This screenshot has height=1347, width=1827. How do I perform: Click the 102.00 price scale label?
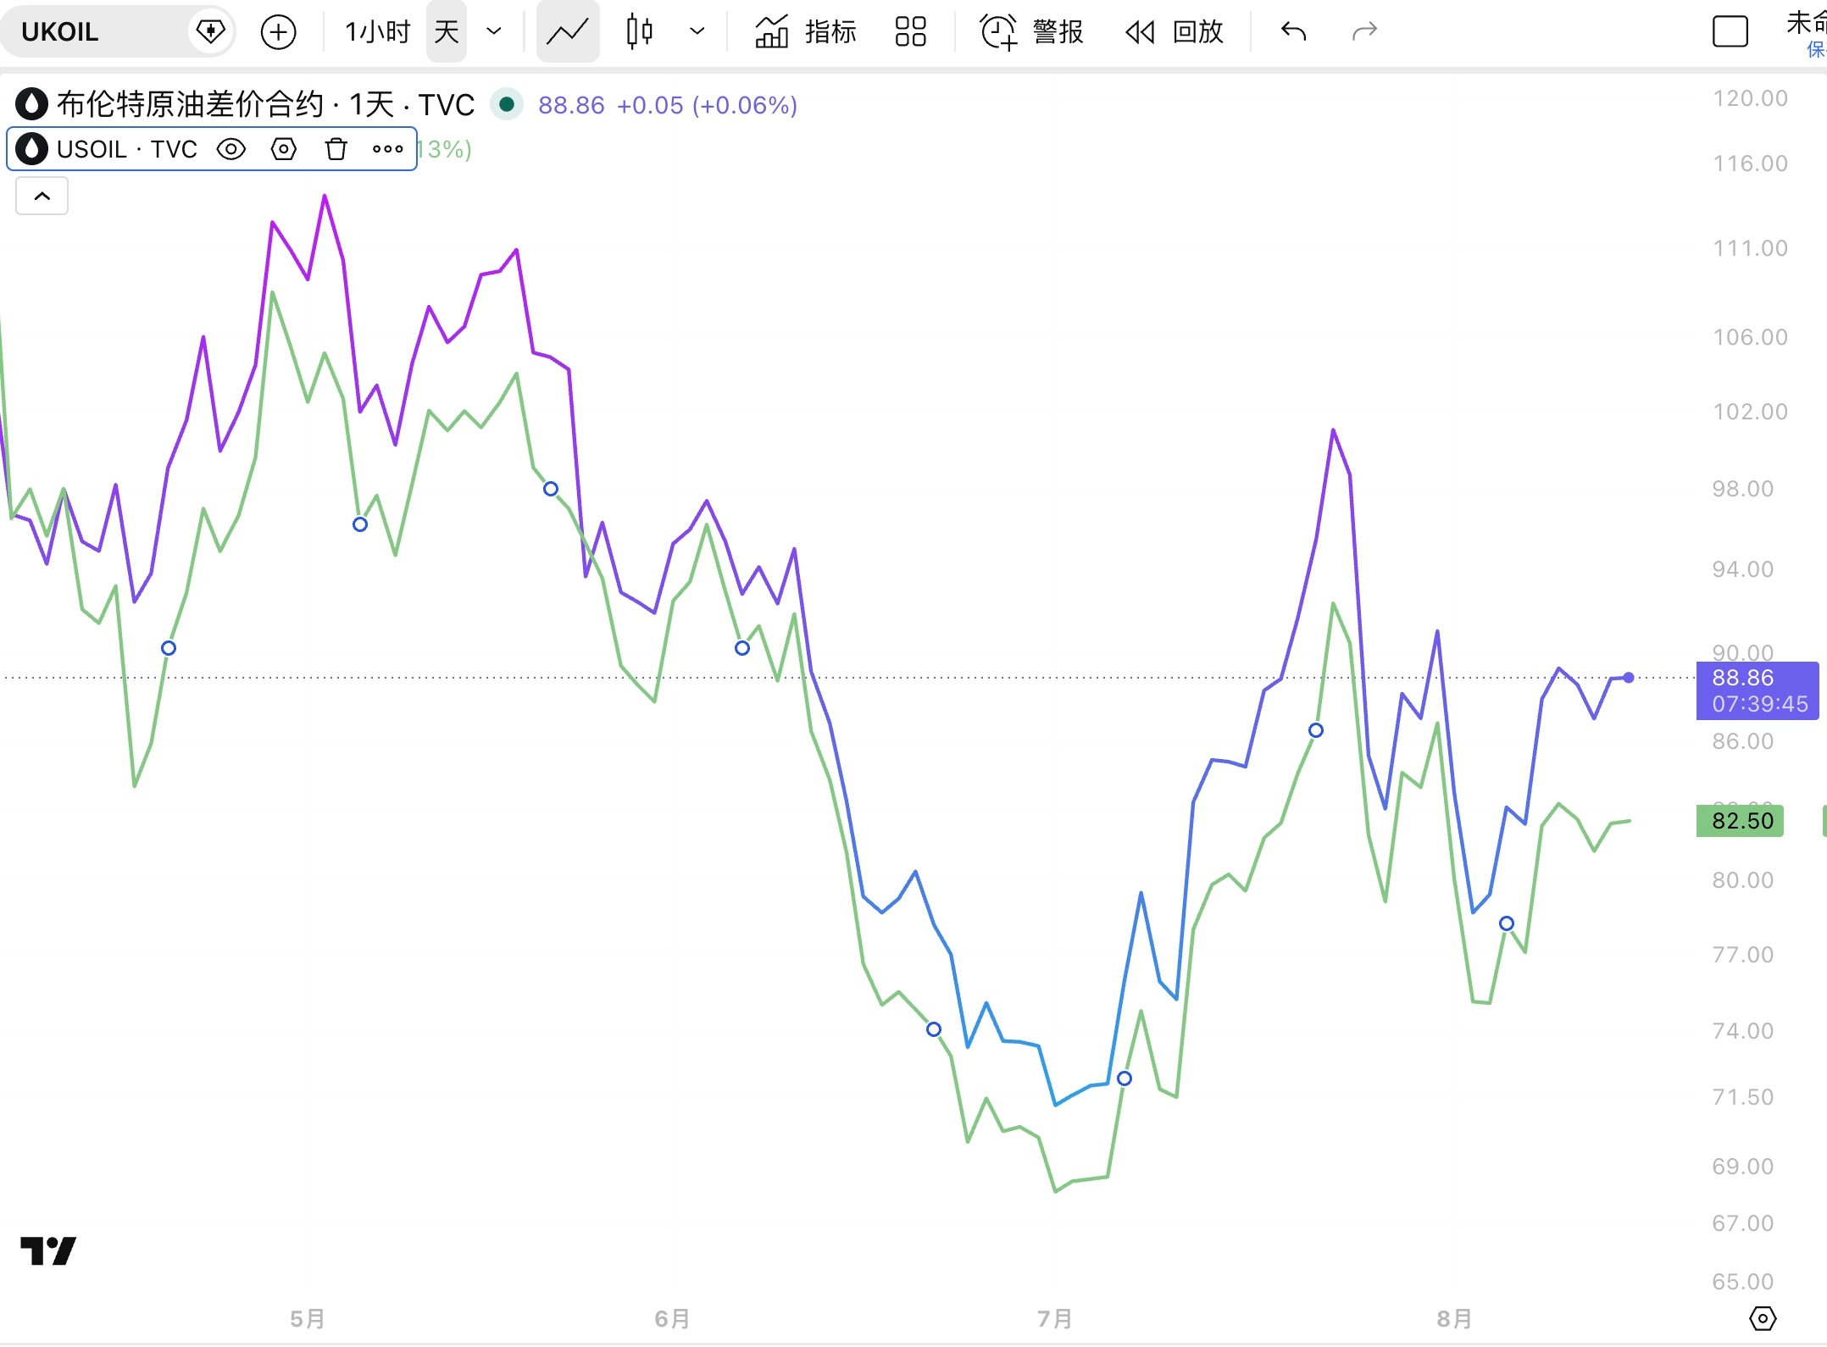(1750, 412)
